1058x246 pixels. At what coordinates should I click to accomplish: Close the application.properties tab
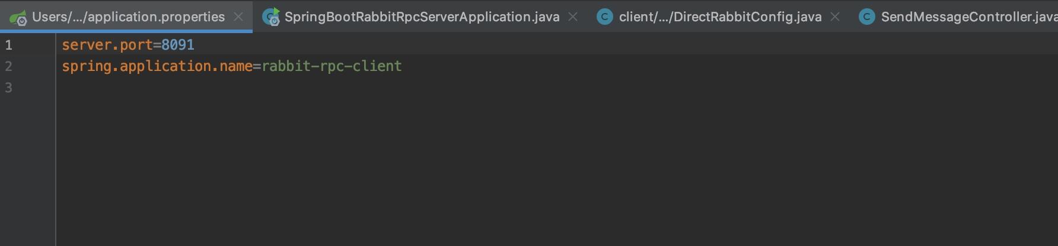click(x=238, y=17)
